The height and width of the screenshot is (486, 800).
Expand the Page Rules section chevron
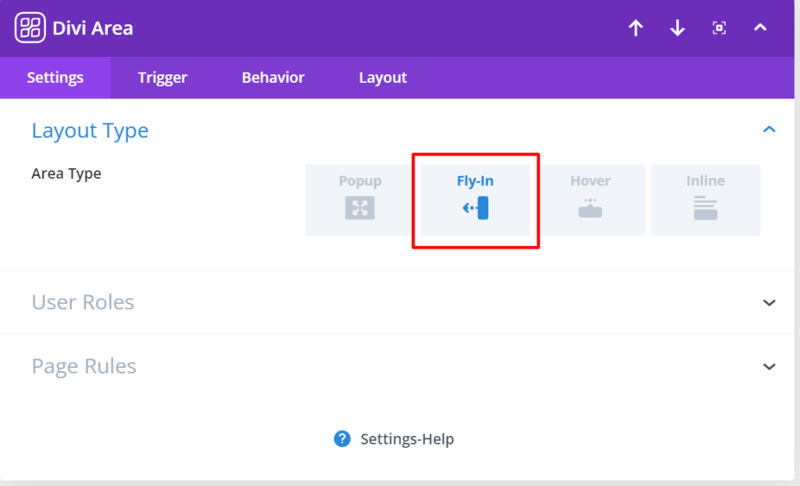tap(769, 366)
